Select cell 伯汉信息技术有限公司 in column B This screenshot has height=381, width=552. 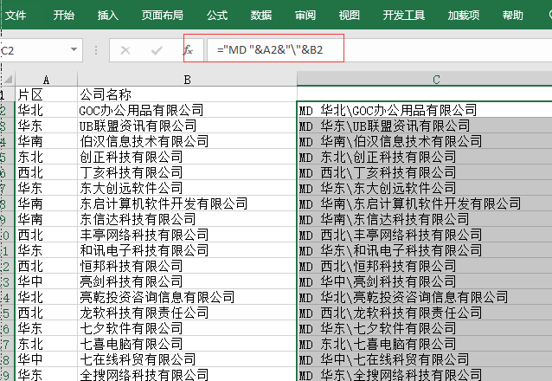point(187,141)
